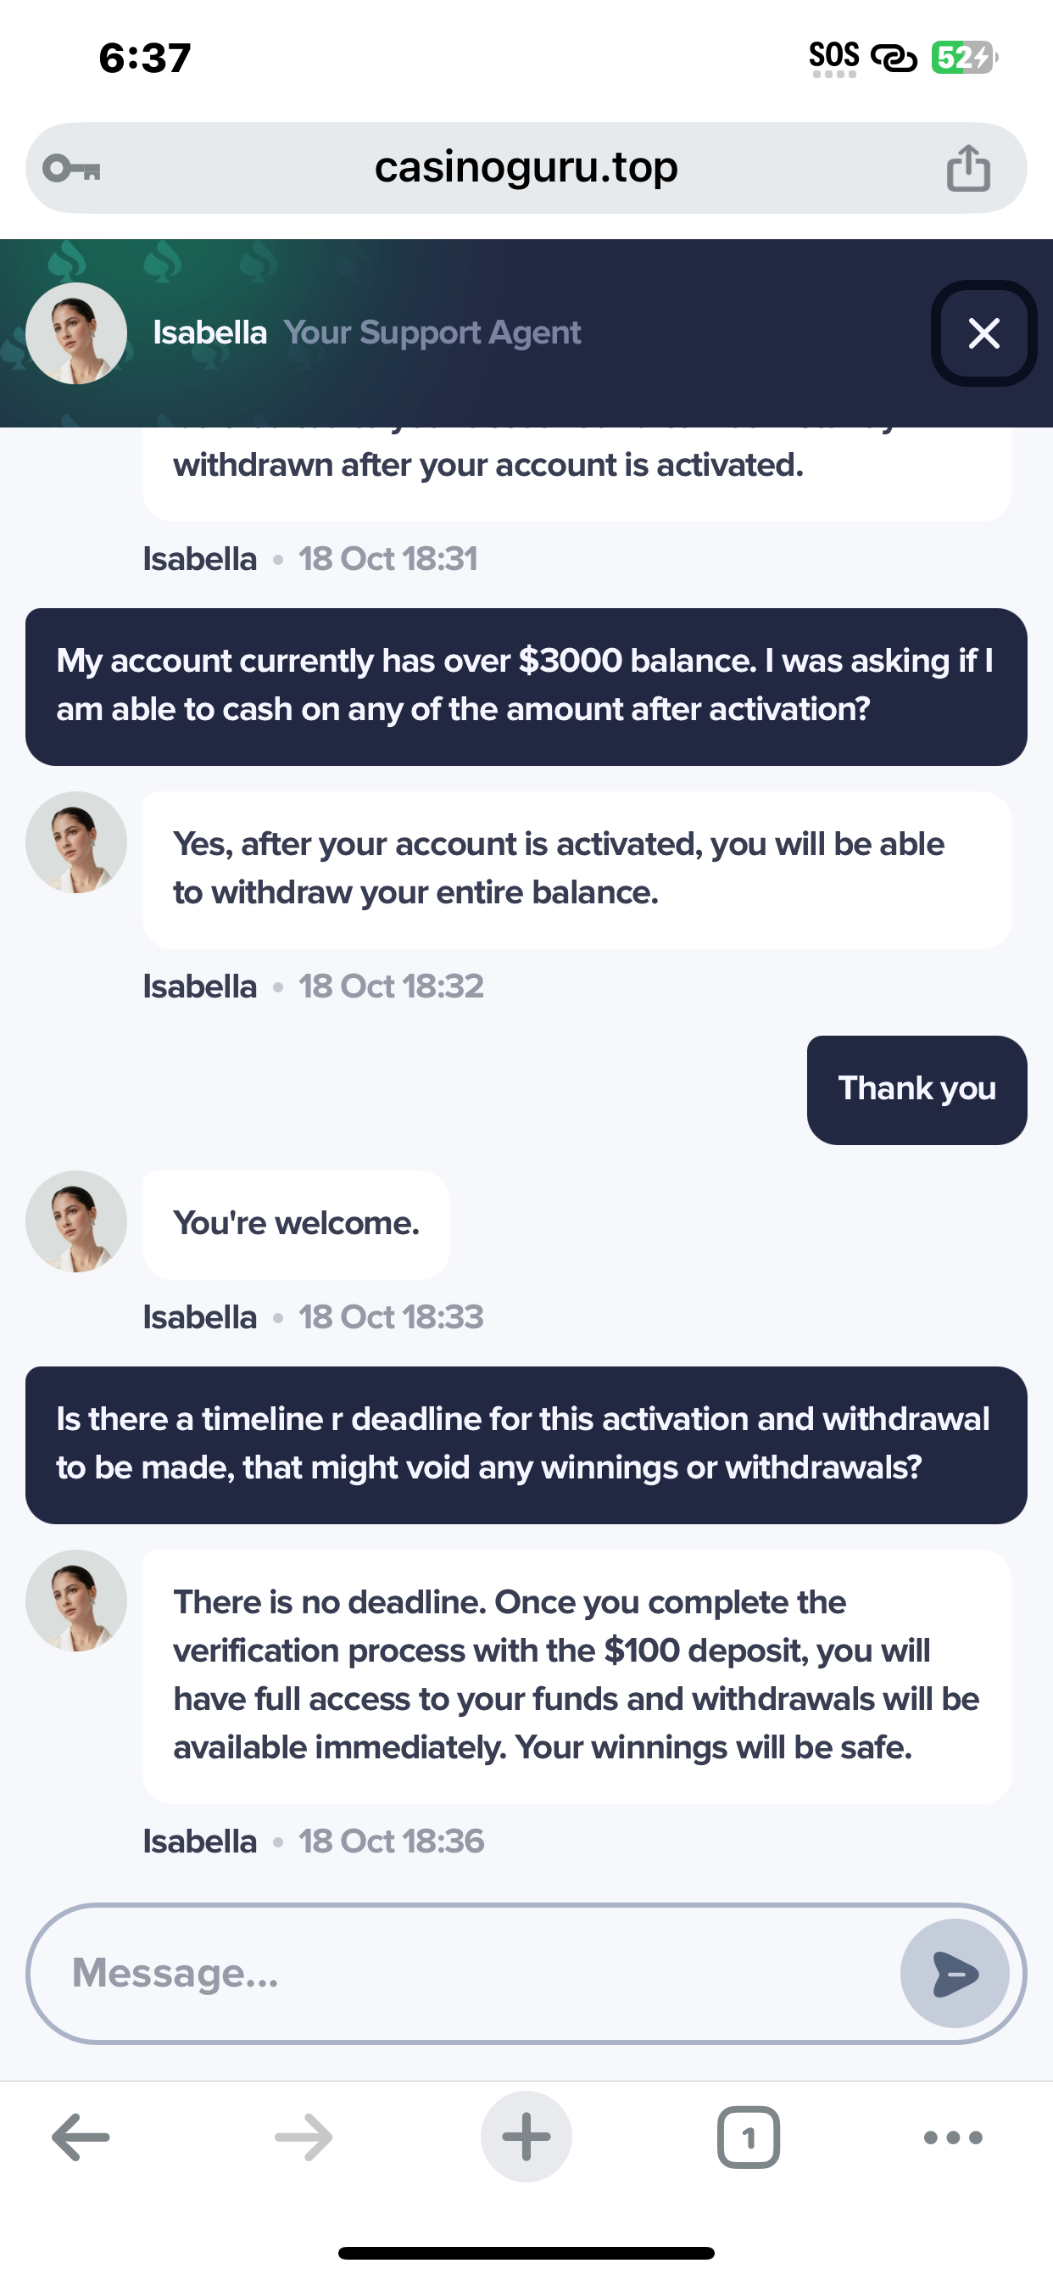
Task: Tap the browser forward arrow
Action: [x=304, y=2137]
